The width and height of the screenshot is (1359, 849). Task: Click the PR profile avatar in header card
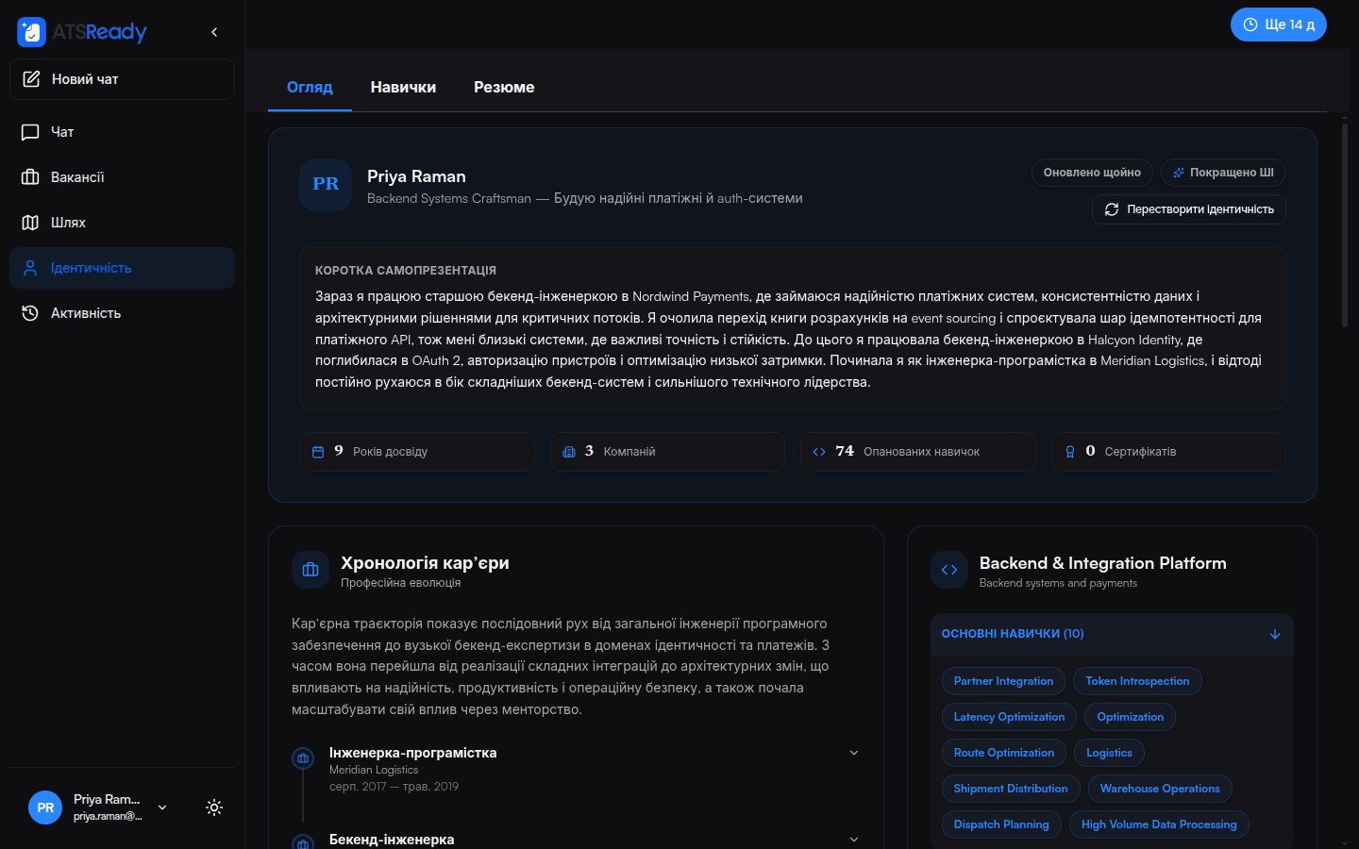[x=326, y=185]
